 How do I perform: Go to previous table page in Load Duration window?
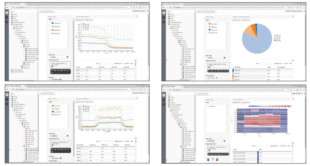point(131,63)
